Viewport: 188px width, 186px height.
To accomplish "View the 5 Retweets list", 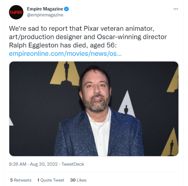I will tap(21, 180).
